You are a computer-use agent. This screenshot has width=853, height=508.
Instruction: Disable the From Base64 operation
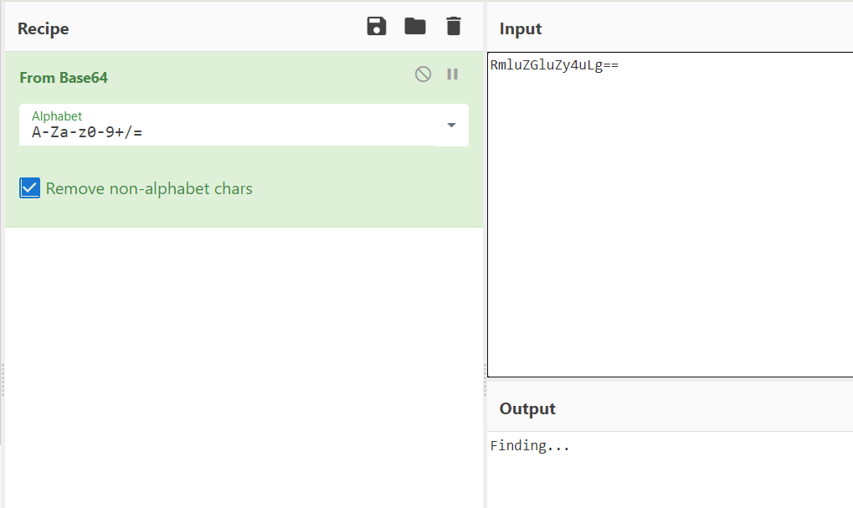coord(424,74)
